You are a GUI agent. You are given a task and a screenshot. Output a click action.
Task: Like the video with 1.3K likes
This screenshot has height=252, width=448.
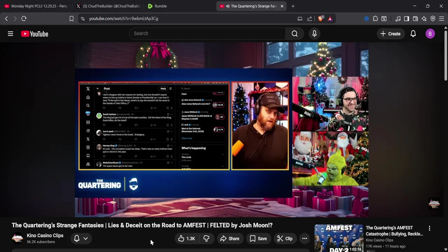click(x=187, y=239)
